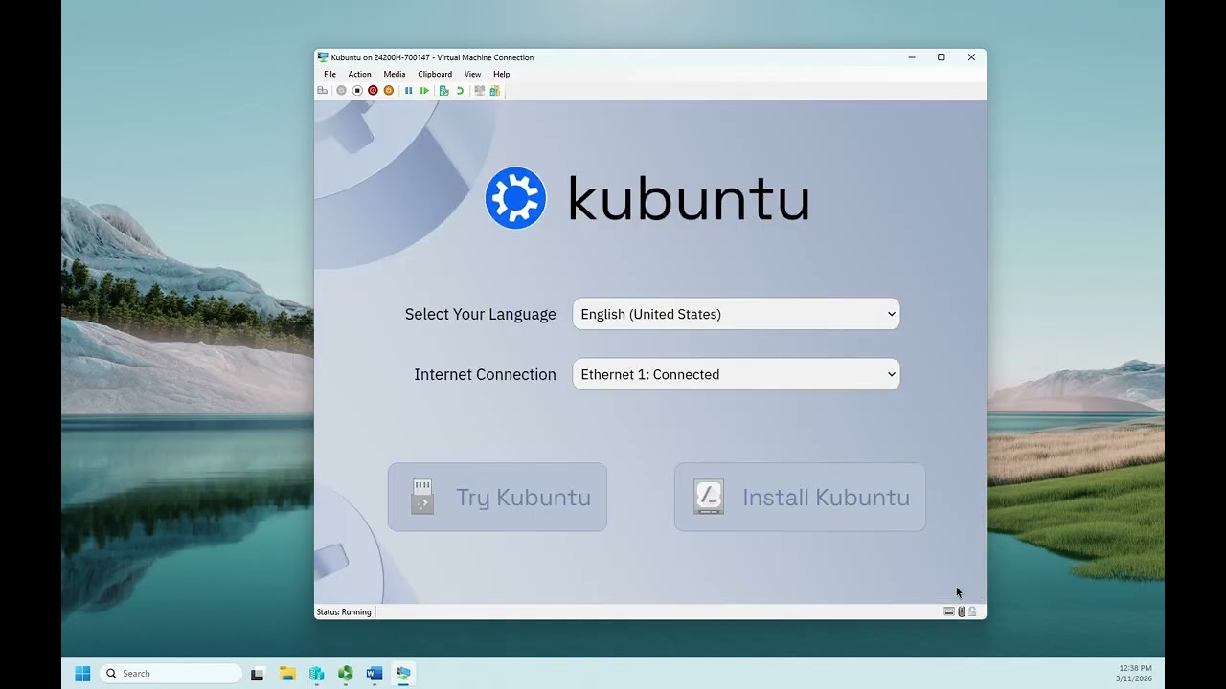Click the keyboard status bar icon
Screen dimensions: 1226x689
(948, 611)
